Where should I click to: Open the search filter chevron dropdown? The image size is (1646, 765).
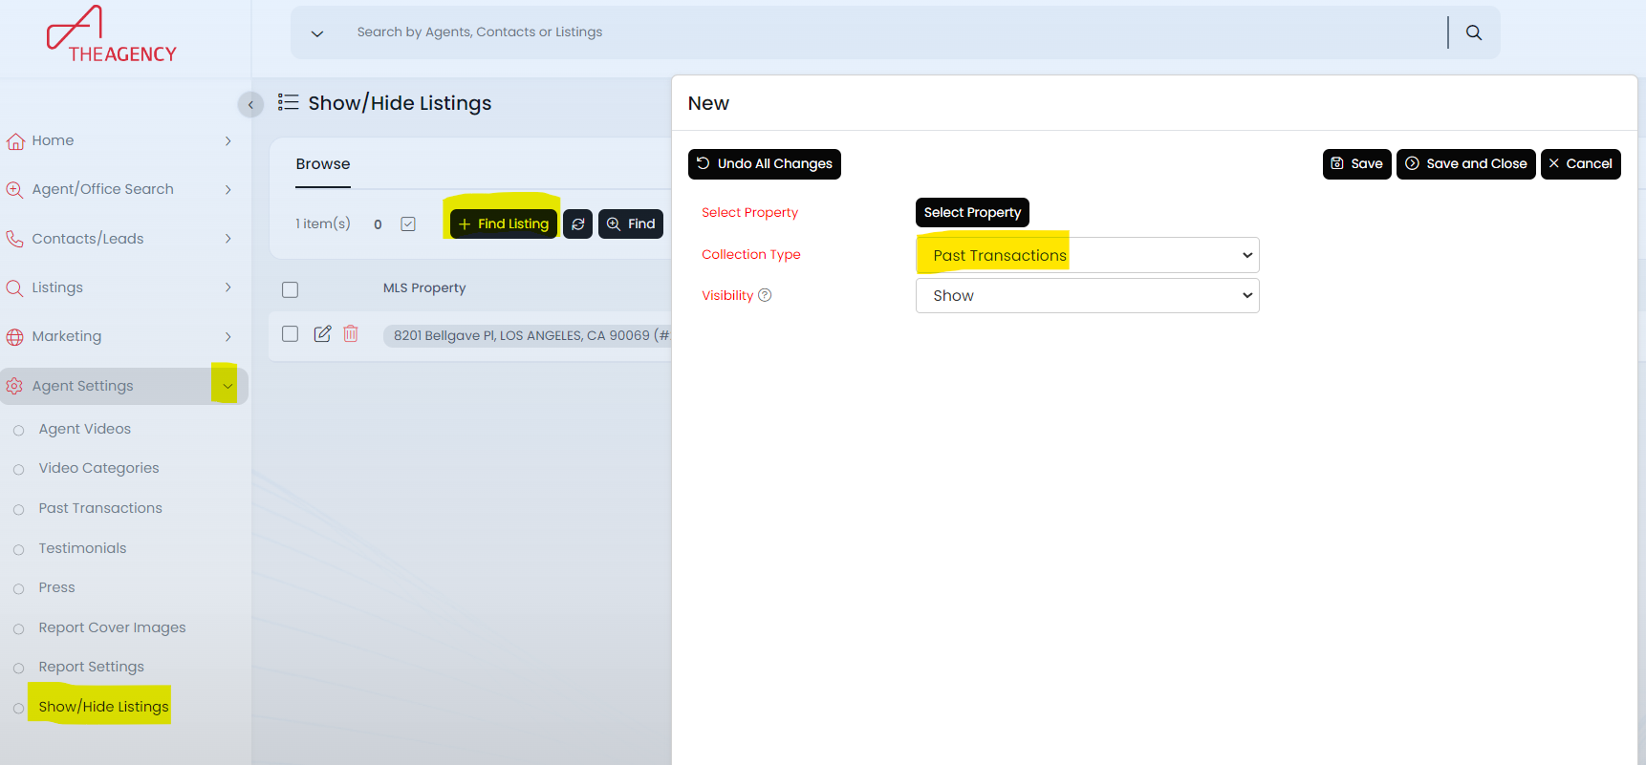tap(317, 33)
